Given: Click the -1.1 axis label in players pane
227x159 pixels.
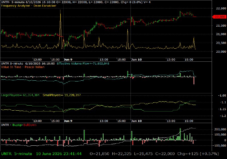Looking at the screenshot, I should [223, 102].
